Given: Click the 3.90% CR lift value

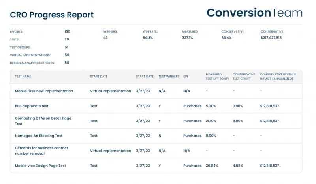Looking at the screenshot, I should coord(238,106).
